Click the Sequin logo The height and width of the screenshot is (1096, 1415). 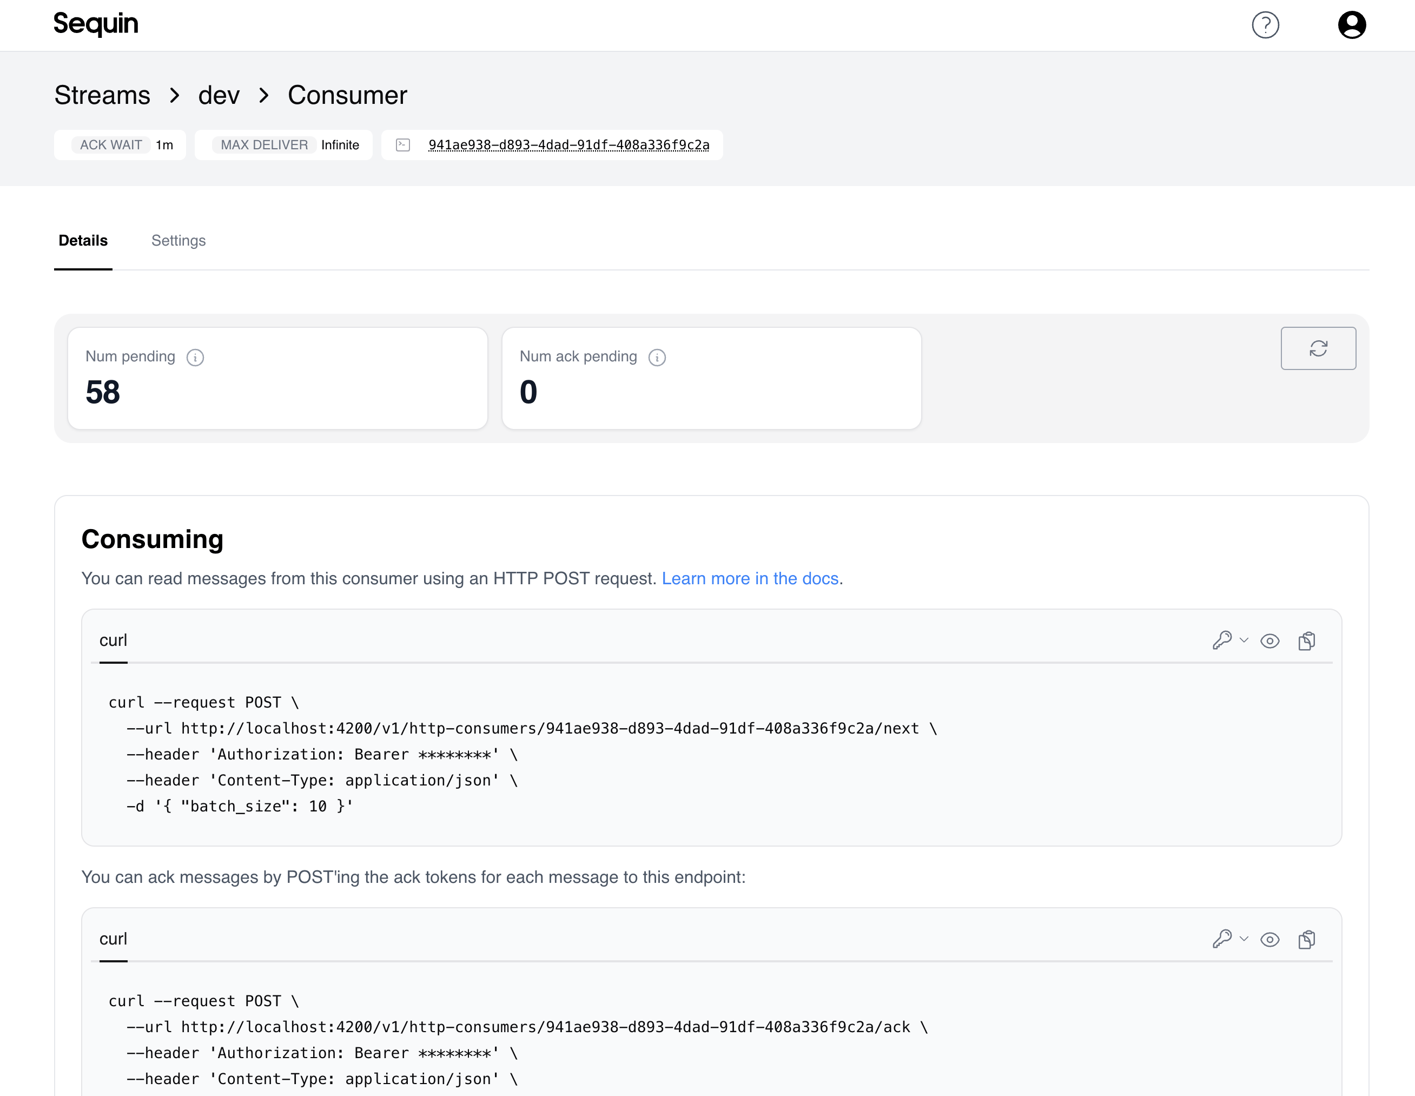pyautogui.click(x=95, y=24)
